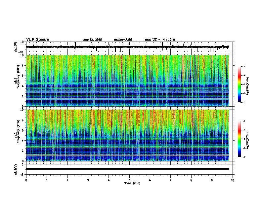262x202 pixels.
Task: Click the "start UT = 4 : 10: 0" text
Action: click(160, 40)
